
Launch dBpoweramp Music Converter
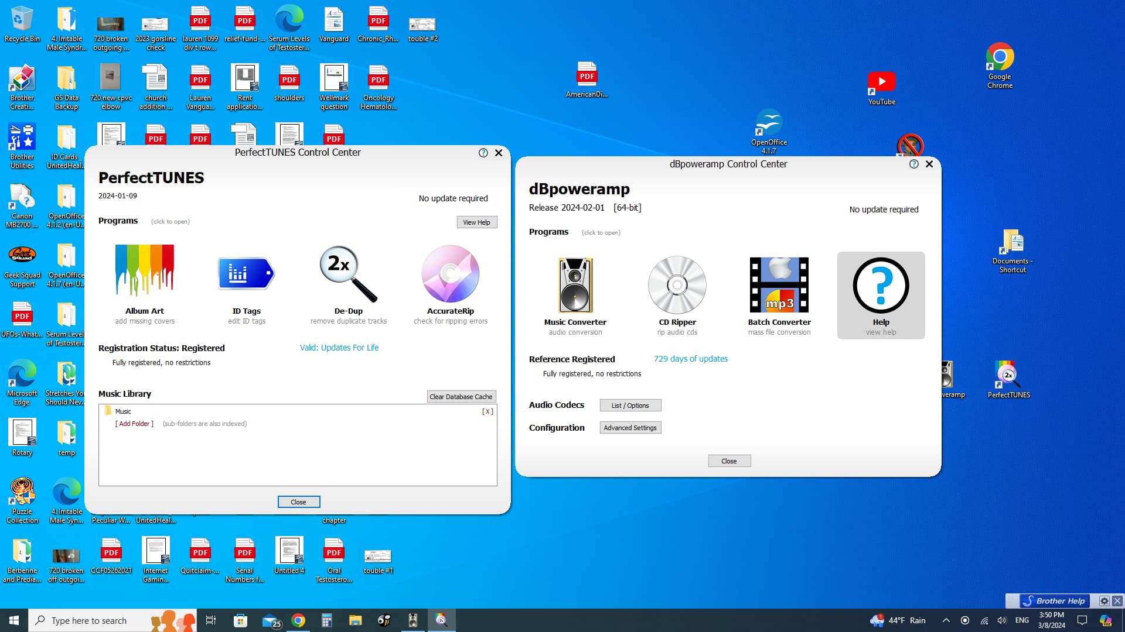[x=575, y=296]
